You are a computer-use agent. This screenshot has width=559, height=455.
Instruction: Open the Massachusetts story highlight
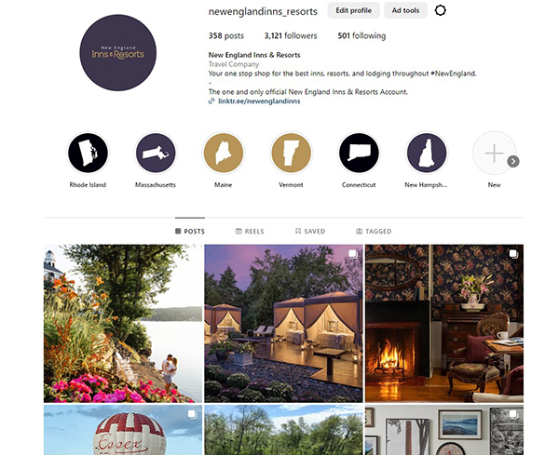pos(156,154)
